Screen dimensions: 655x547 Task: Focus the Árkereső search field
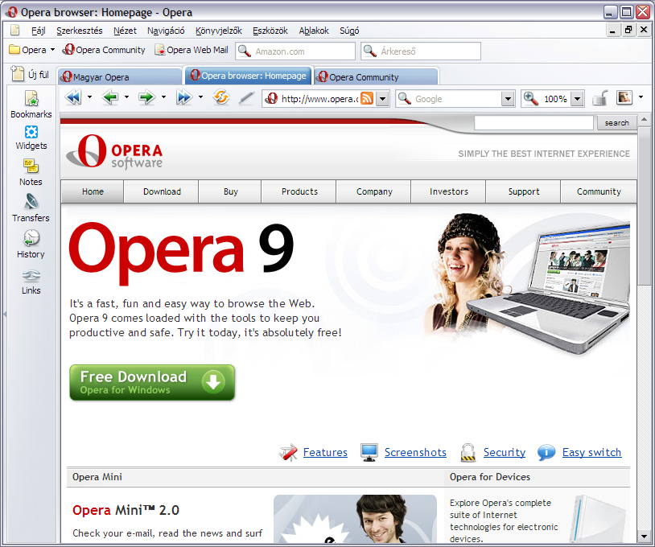(x=421, y=51)
